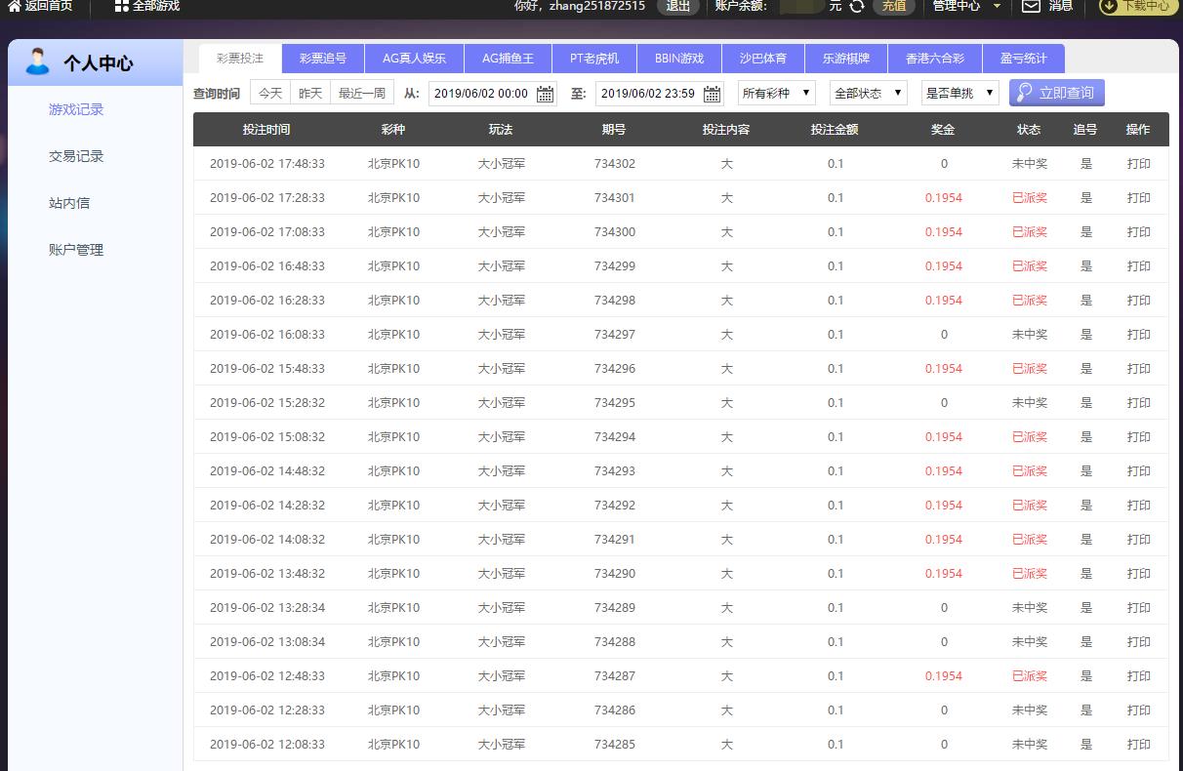The width and height of the screenshot is (1183, 771).
Task: Open the BBIN游戏 tab
Action: coord(679,59)
